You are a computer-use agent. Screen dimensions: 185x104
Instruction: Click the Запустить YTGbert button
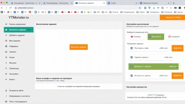tap(172, 17)
